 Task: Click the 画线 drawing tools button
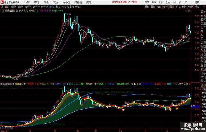[172, 7]
